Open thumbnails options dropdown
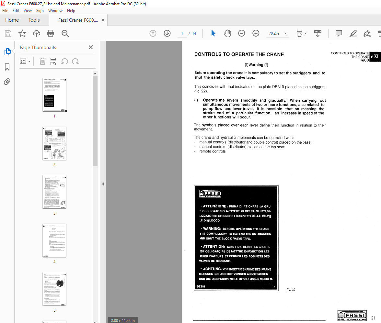The image size is (381, 323). (25, 61)
